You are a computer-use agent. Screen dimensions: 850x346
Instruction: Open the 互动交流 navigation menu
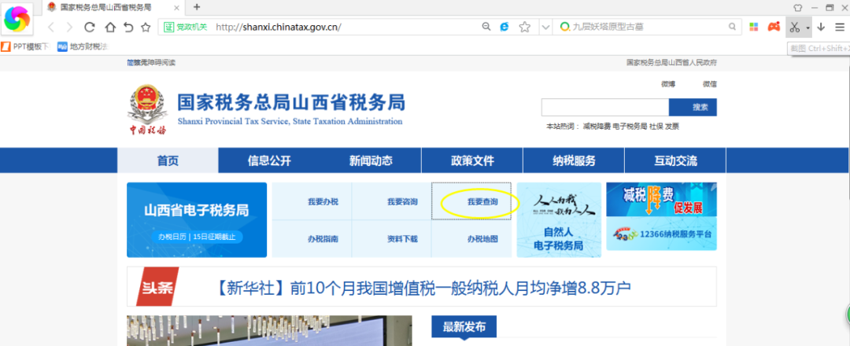tap(675, 160)
